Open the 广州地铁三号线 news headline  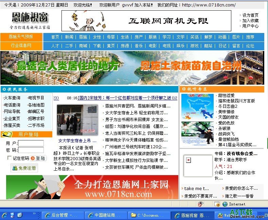click(136, 147)
